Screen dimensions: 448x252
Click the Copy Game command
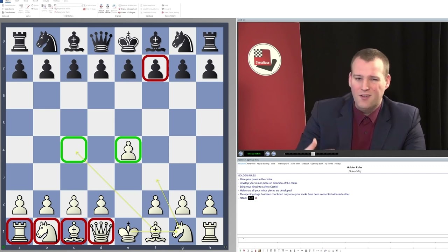pos(7,9)
